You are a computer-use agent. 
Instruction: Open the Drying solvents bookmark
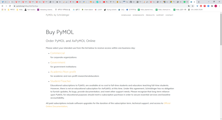click(110, 10)
